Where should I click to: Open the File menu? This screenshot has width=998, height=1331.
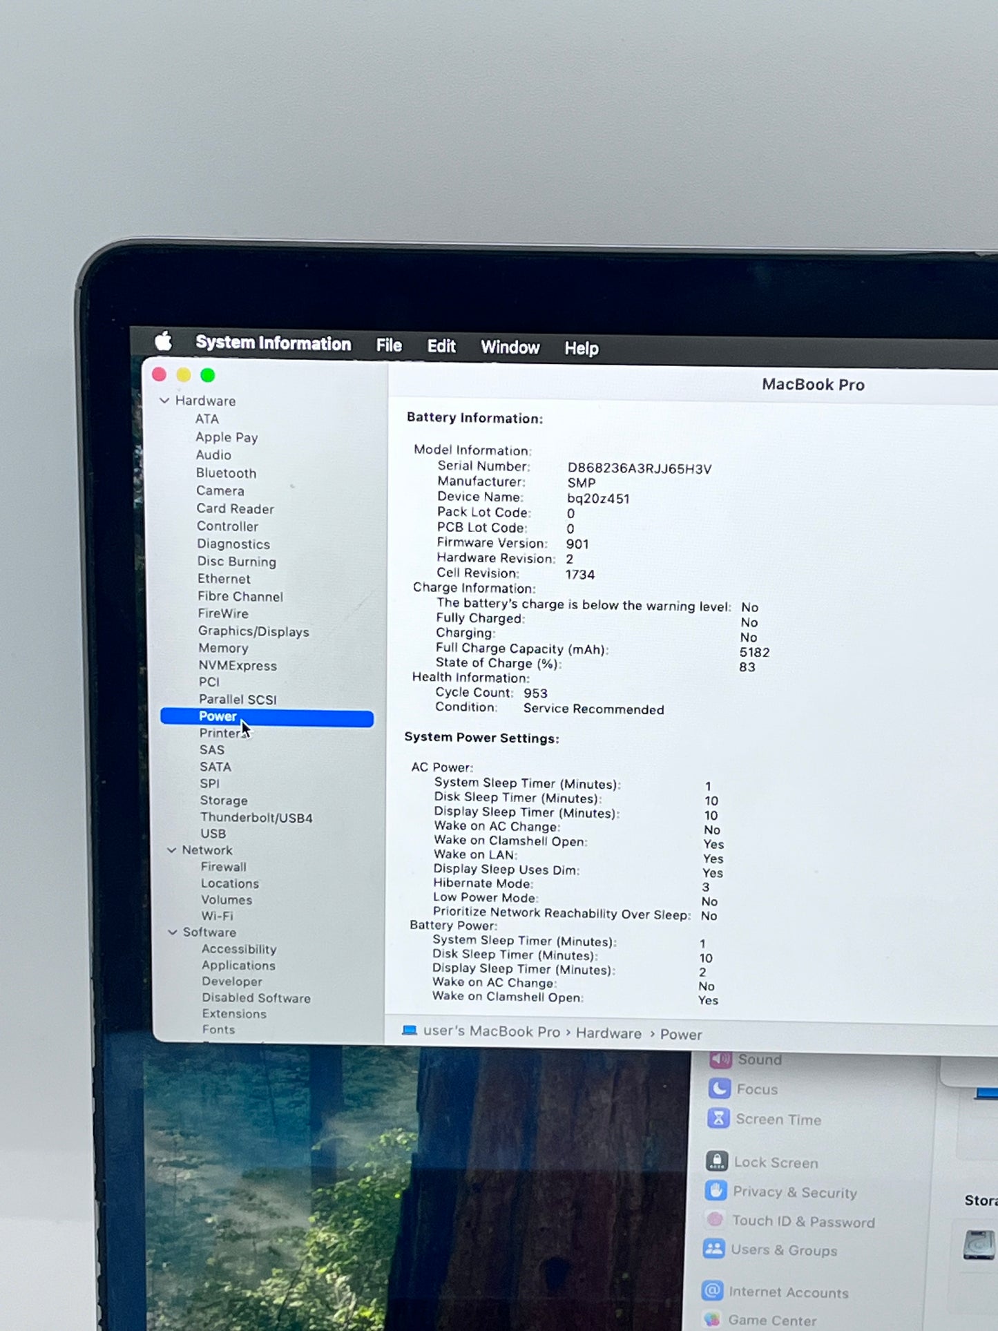pyautogui.click(x=389, y=345)
